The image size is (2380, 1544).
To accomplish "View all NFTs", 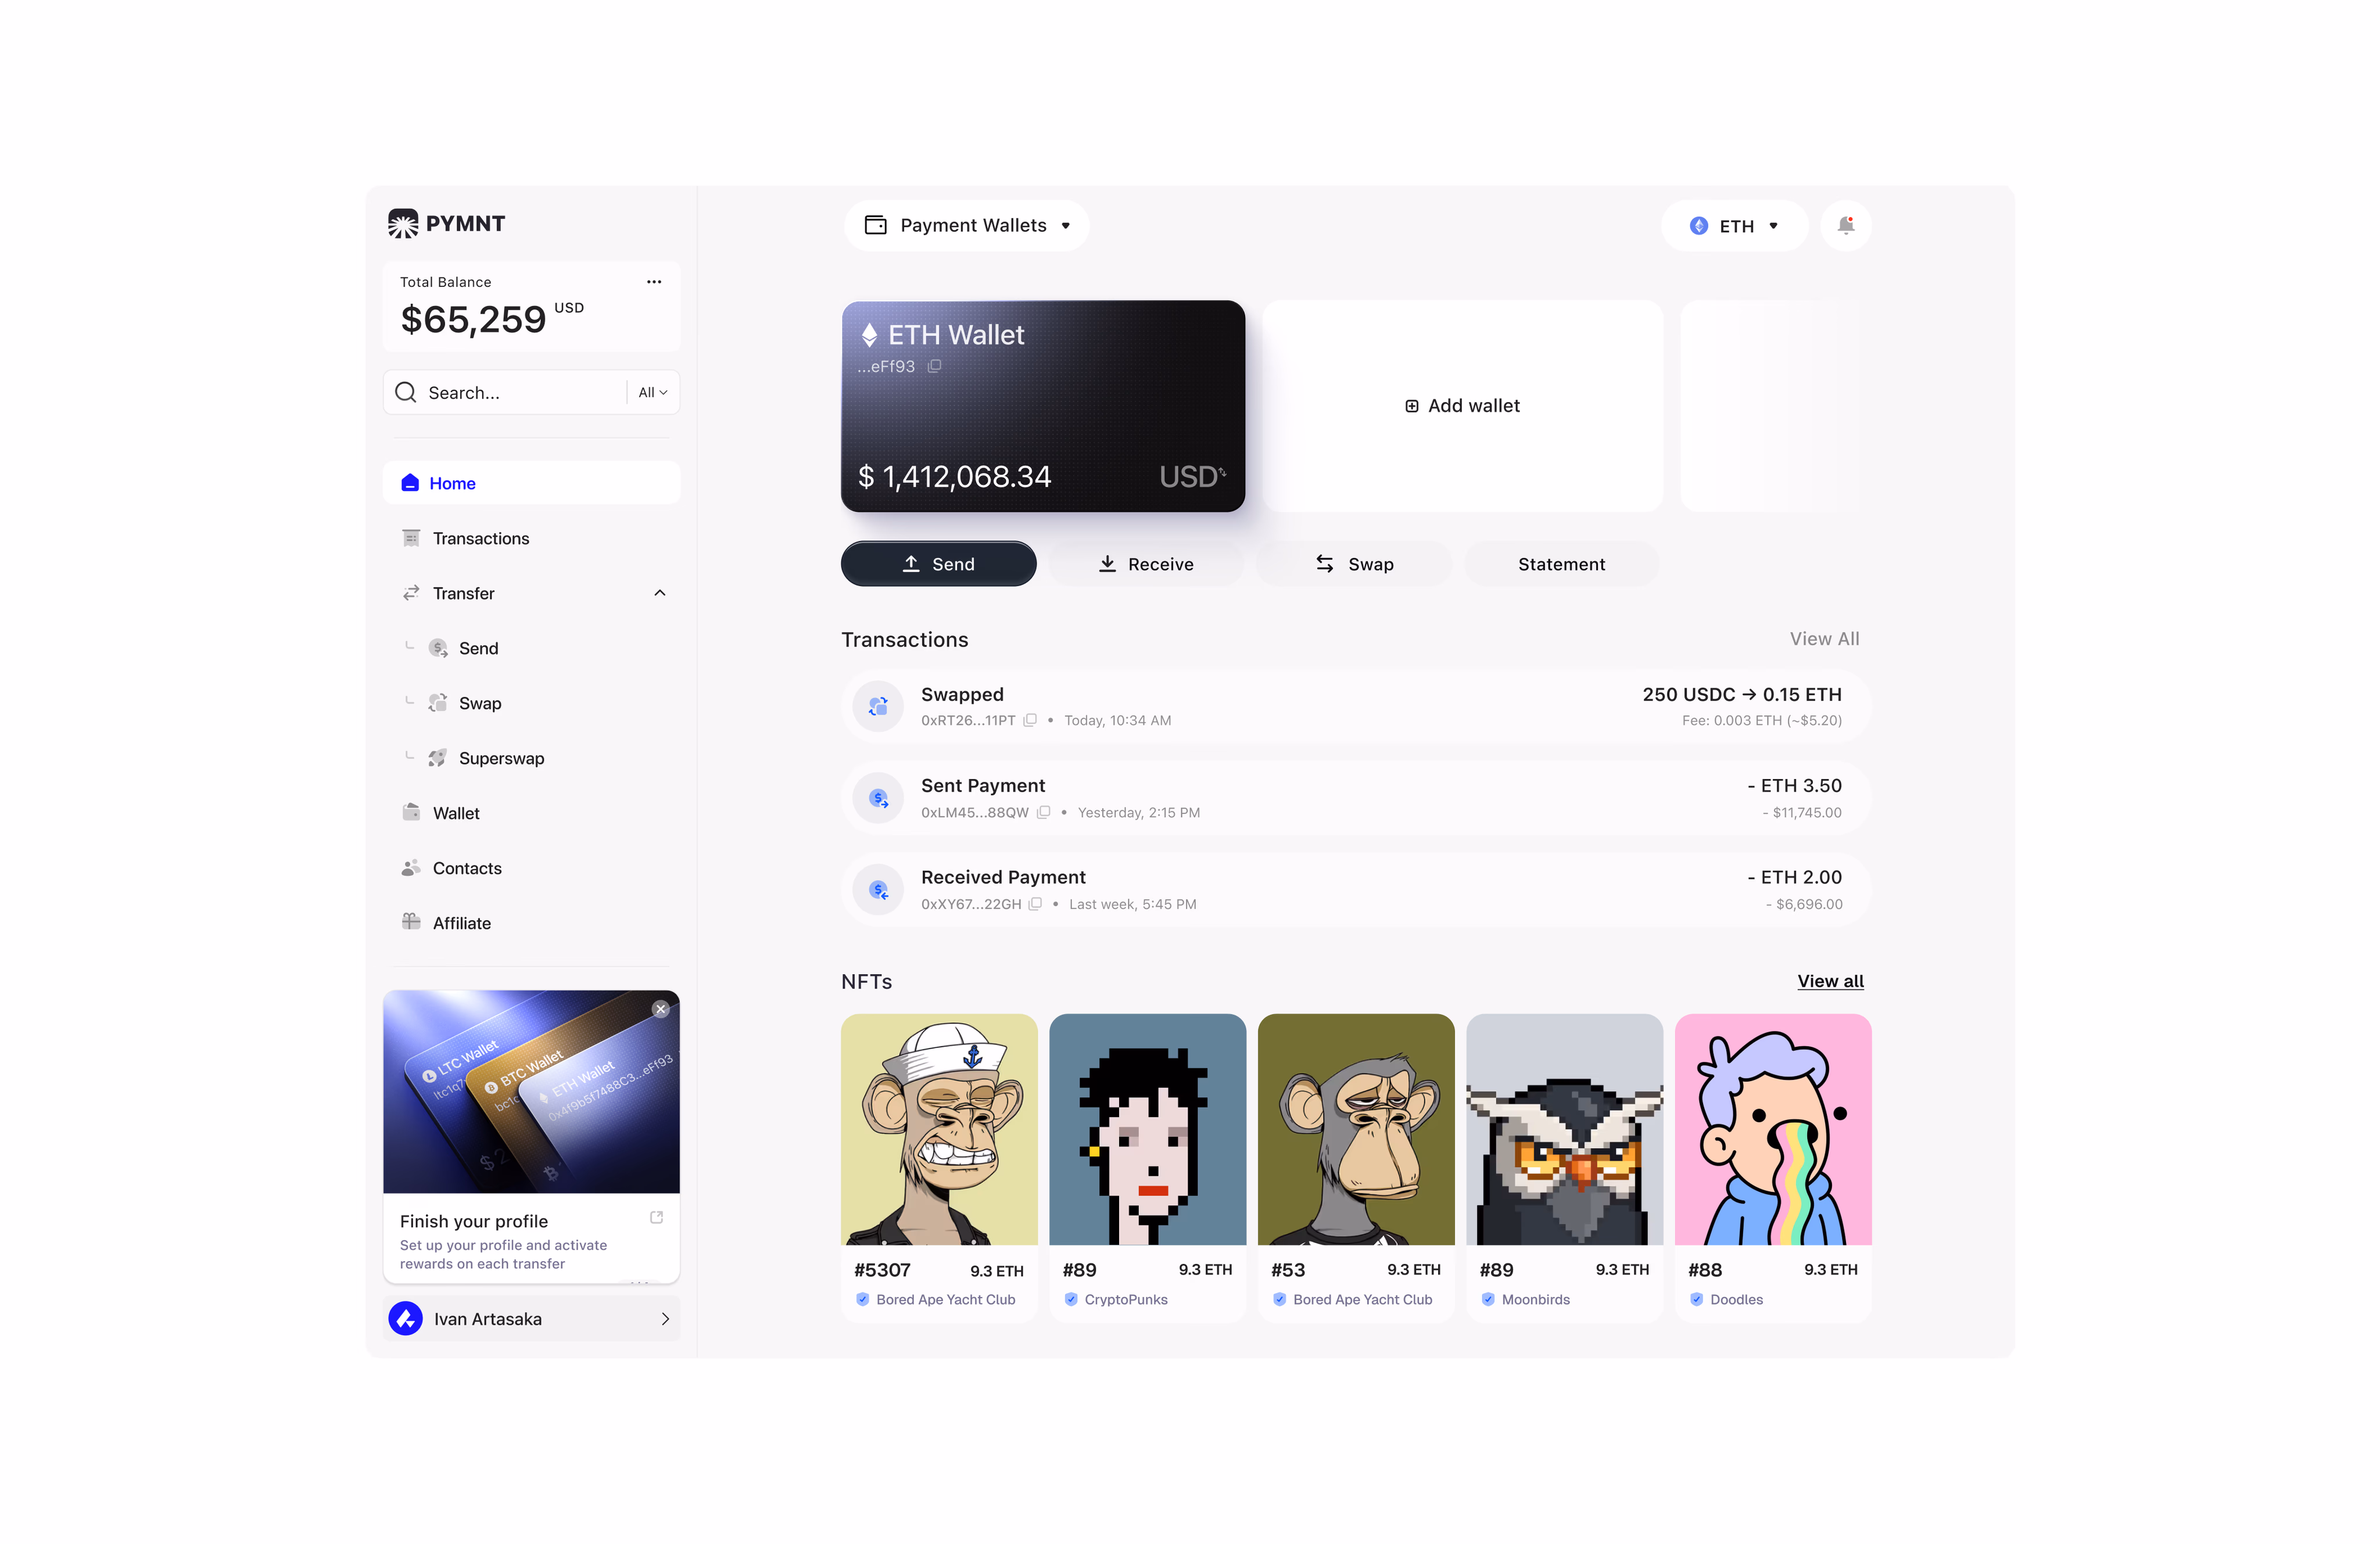I will coord(1830,981).
